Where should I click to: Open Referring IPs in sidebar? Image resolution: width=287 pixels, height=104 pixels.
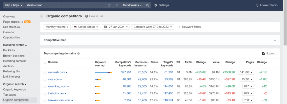[11, 71]
